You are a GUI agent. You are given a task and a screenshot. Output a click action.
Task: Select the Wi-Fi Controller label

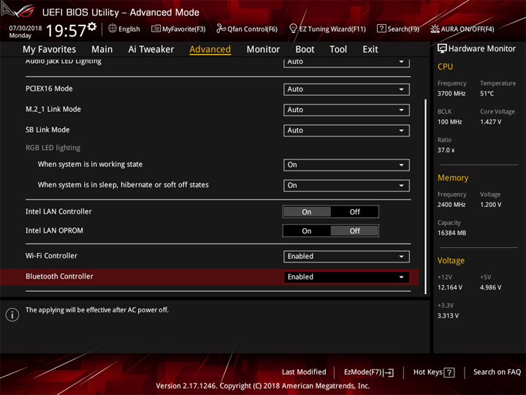51,256
